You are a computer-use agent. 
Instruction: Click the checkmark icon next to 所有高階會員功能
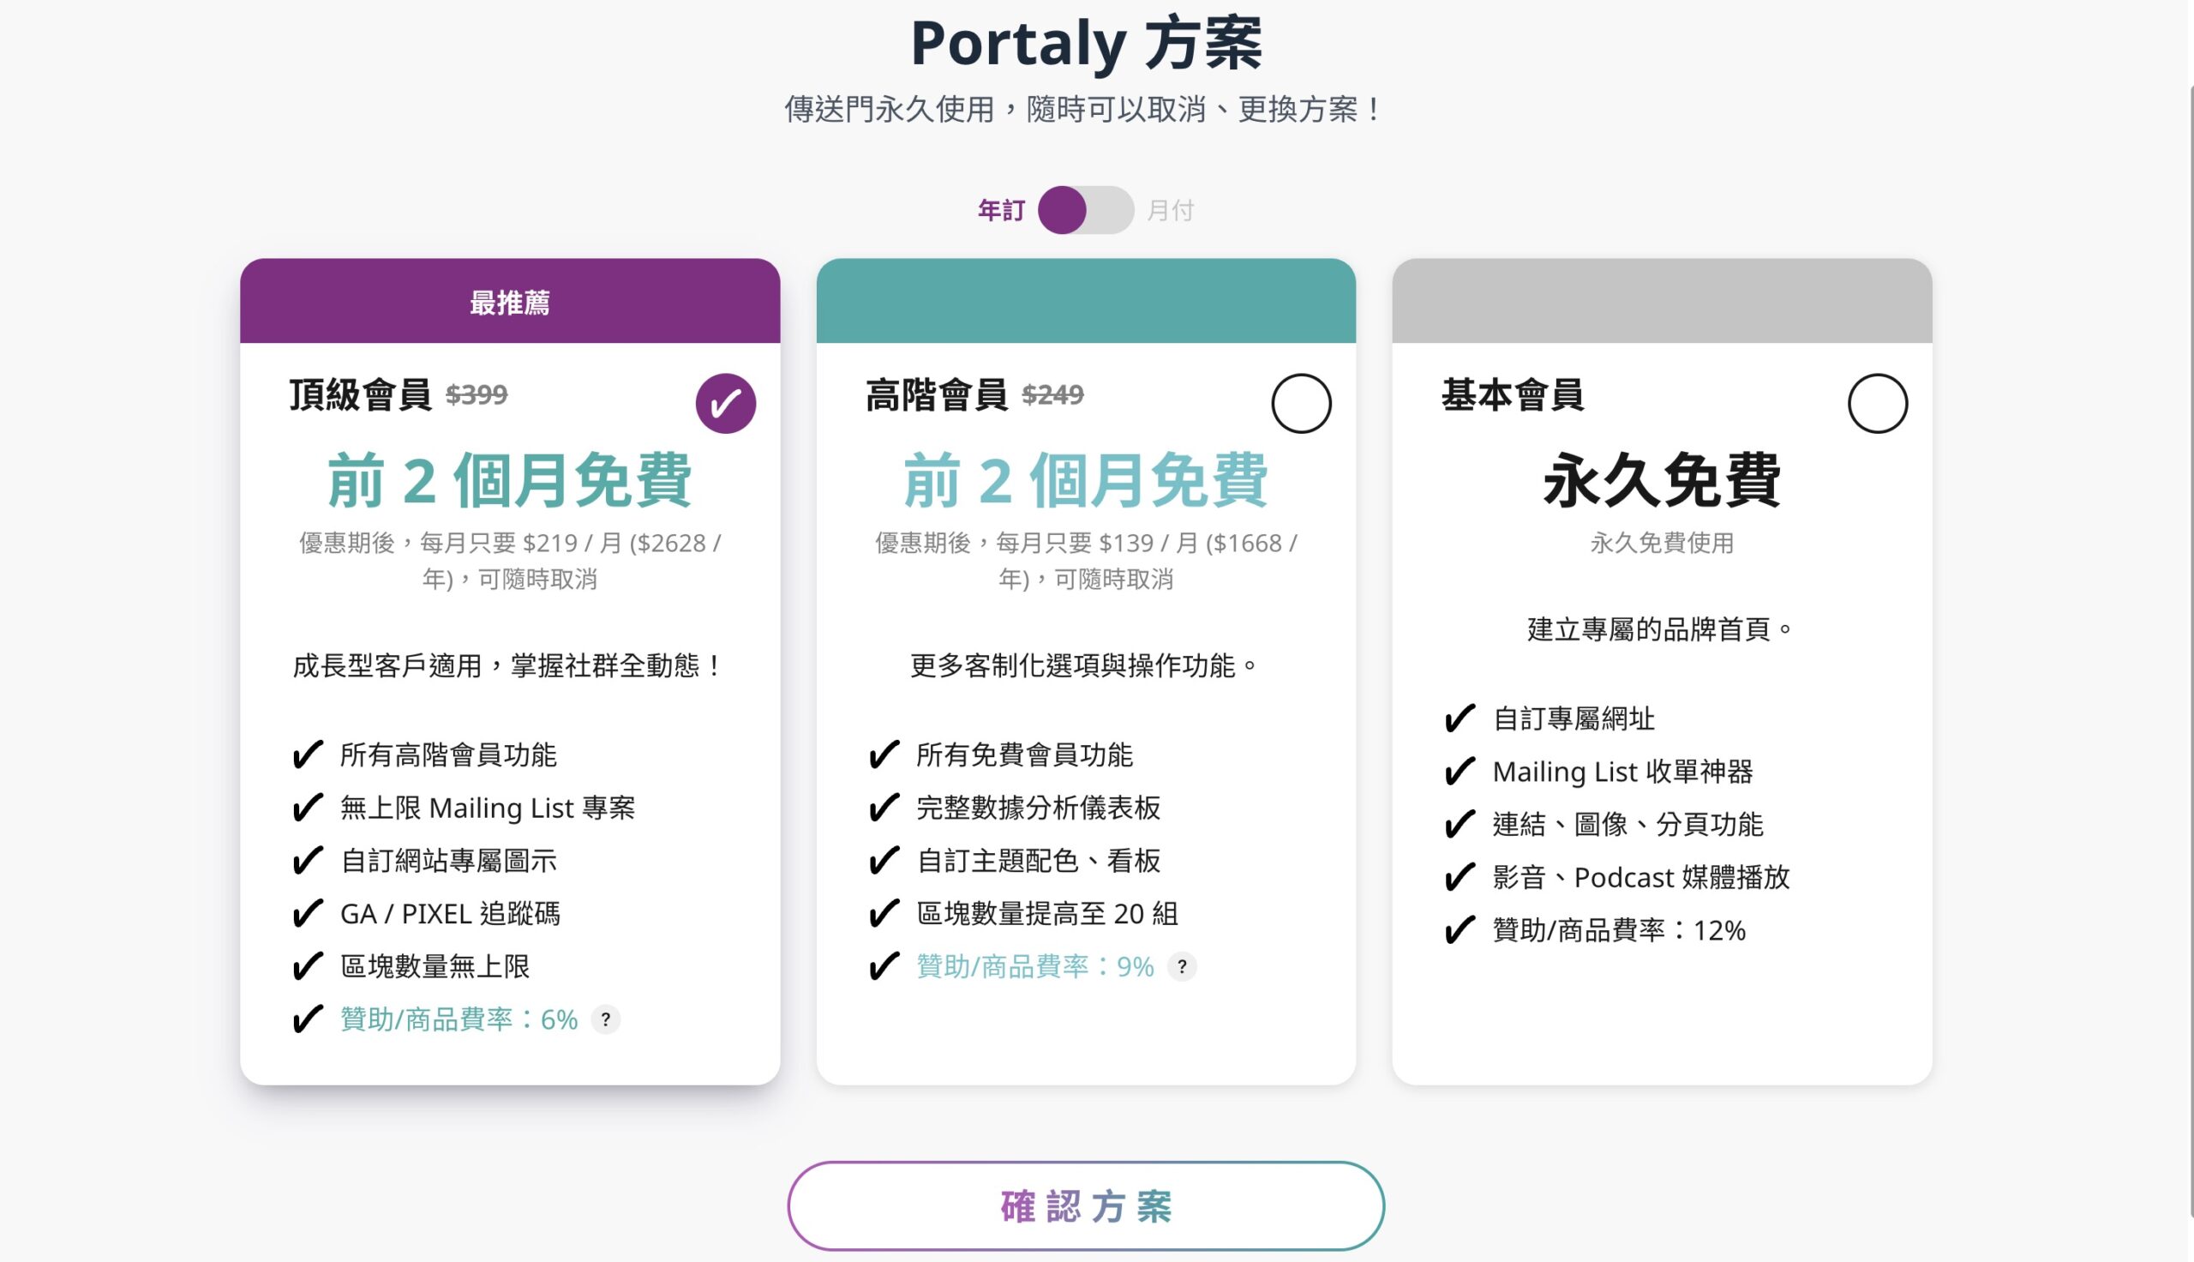tap(308, 755)
